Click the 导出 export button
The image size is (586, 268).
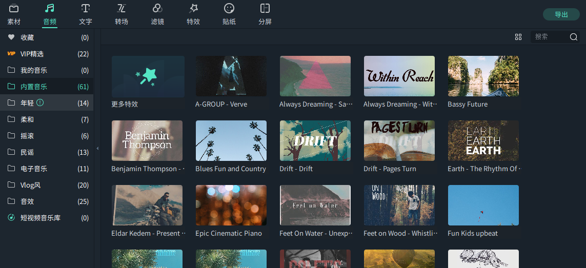pyautogui.click(x=561, y=14)
